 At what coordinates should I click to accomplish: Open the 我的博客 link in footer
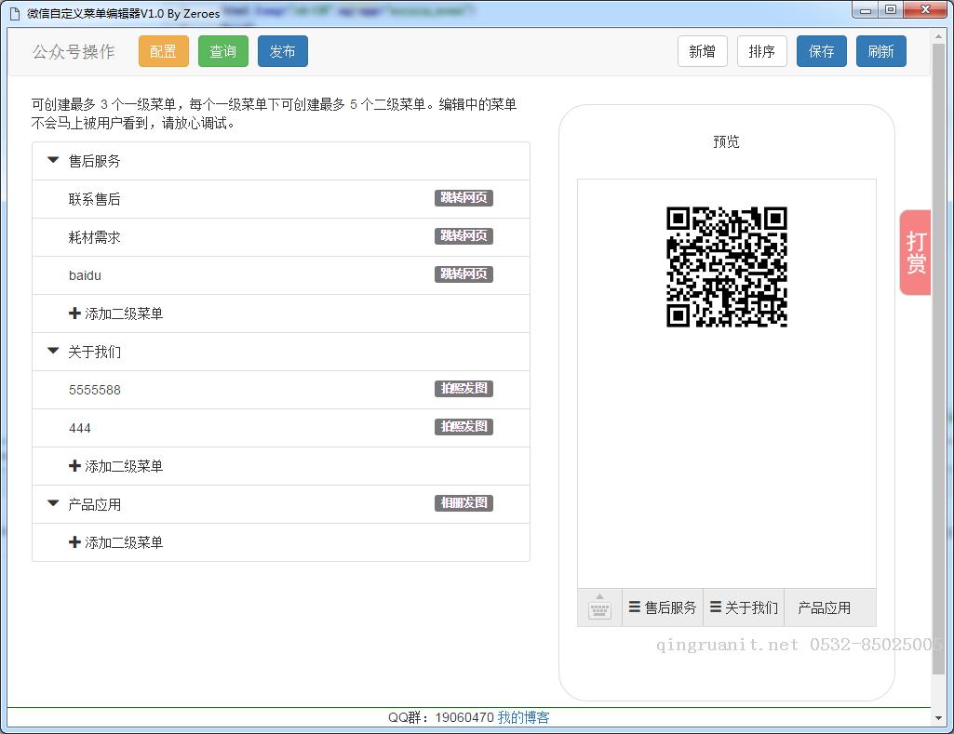pyautogui.click(x=523, y=717)
